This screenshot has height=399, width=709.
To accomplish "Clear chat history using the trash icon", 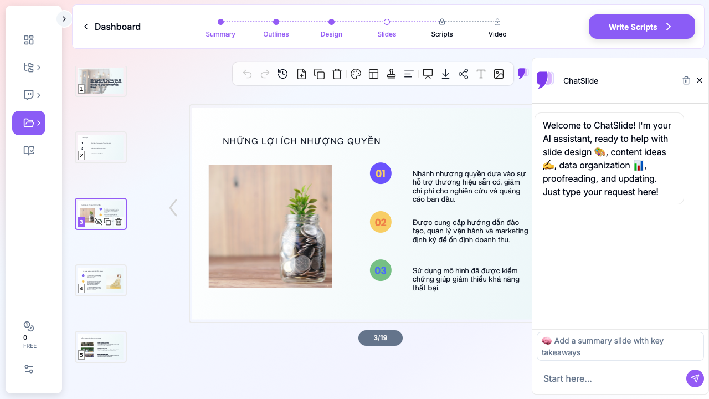I will [686, 80].
